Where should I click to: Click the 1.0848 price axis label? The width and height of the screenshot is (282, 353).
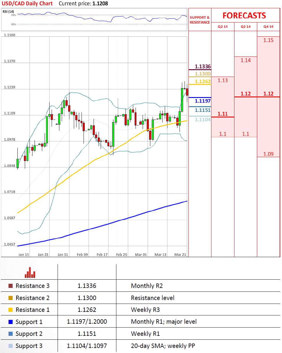(10, 166)
